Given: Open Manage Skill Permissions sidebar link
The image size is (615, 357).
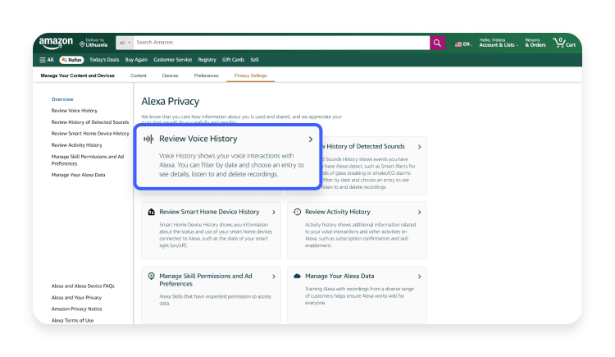Looking at the screenshot, I should click(88, 160).
